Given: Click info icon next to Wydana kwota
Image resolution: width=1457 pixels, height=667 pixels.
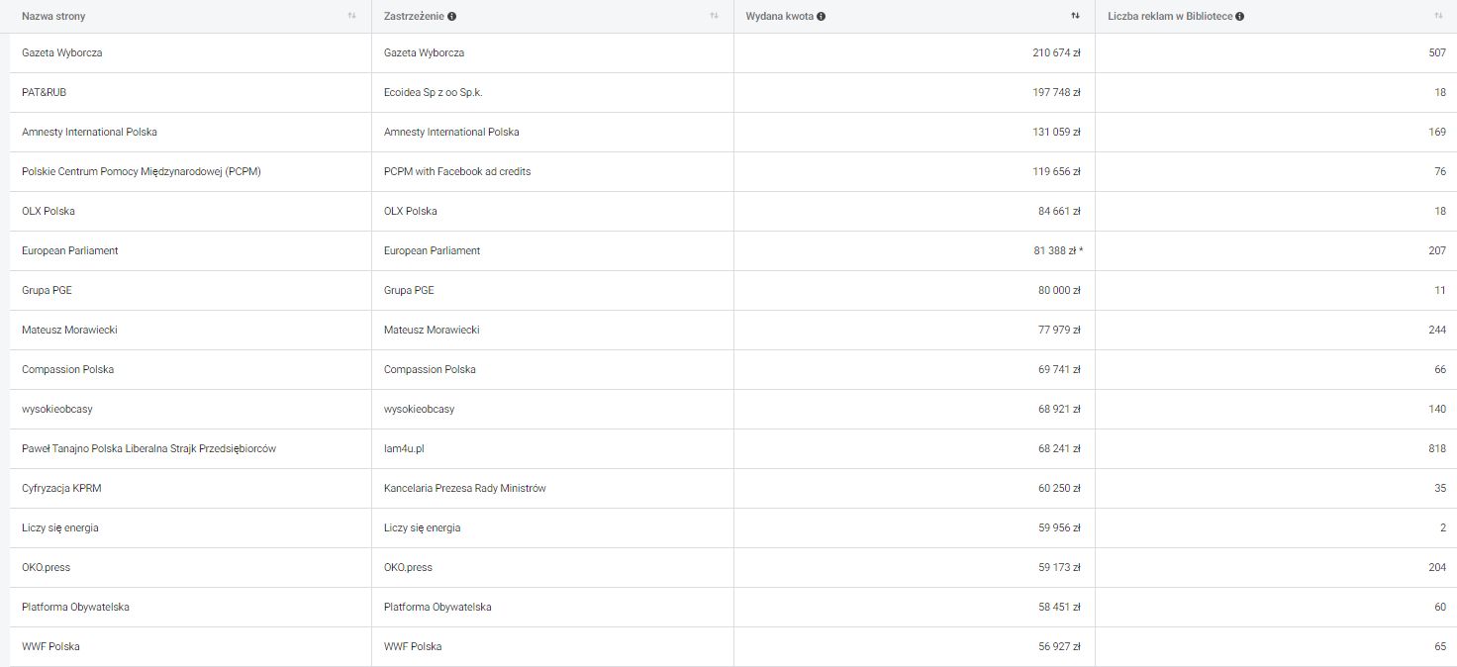Looking at the screenshot, I should 822,17.
